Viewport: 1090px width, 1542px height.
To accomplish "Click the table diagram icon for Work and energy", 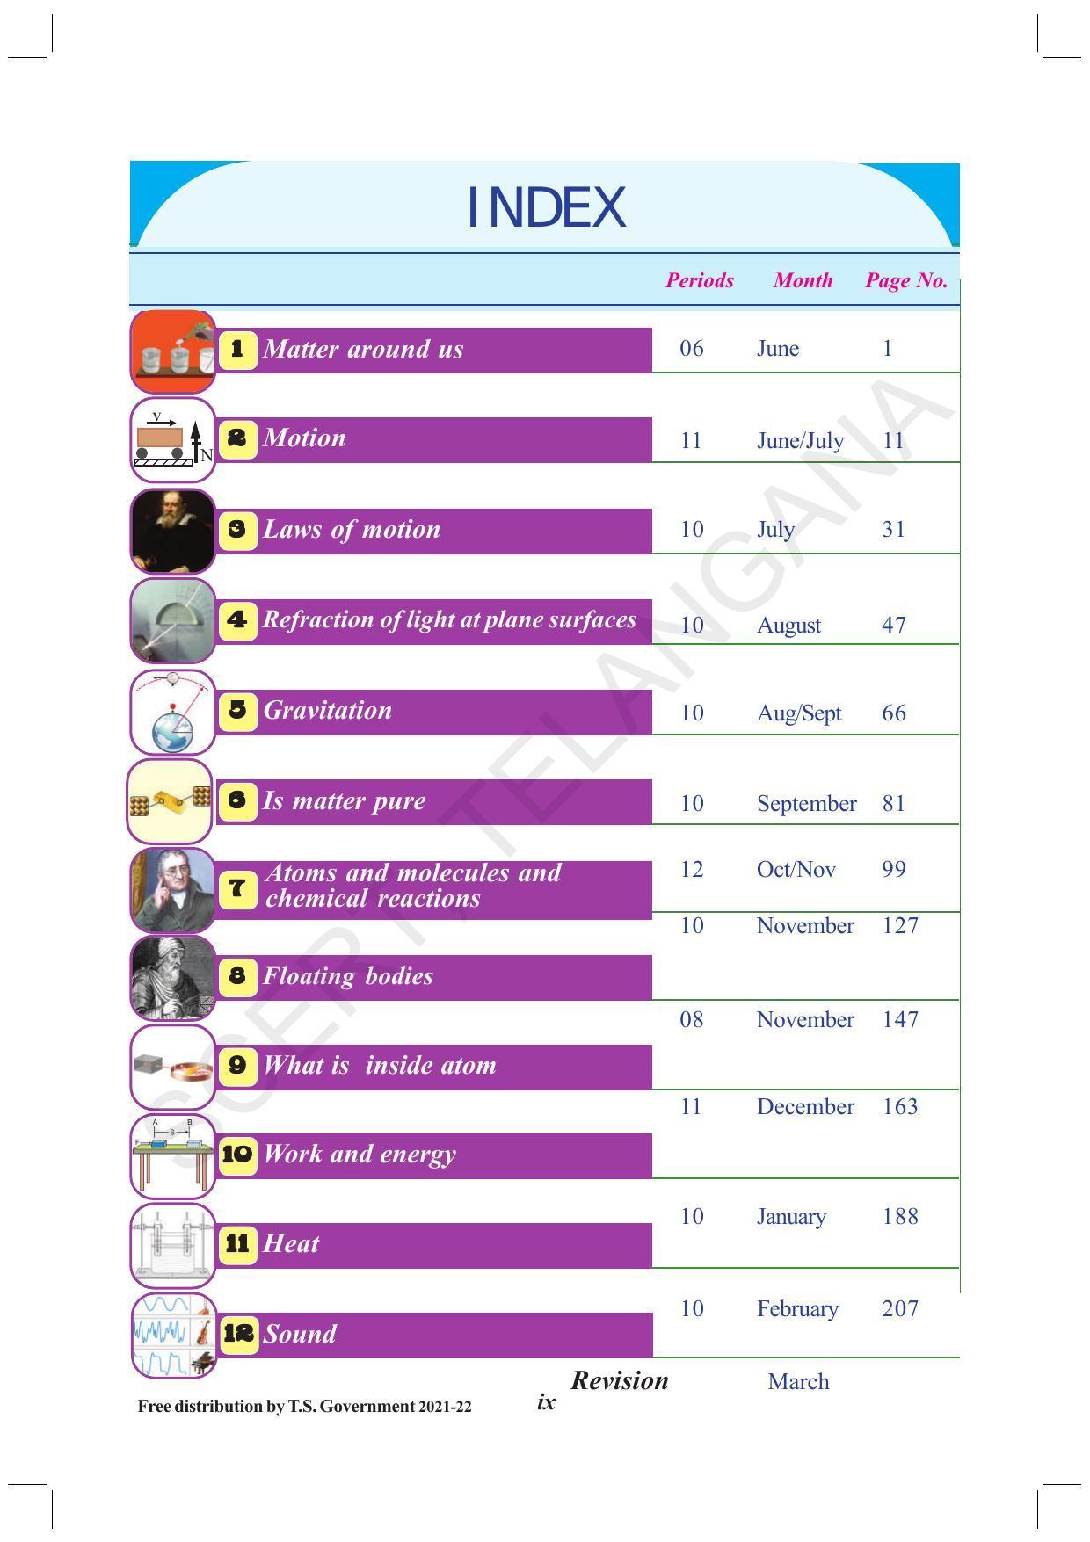I will [x=173, y=1156].
